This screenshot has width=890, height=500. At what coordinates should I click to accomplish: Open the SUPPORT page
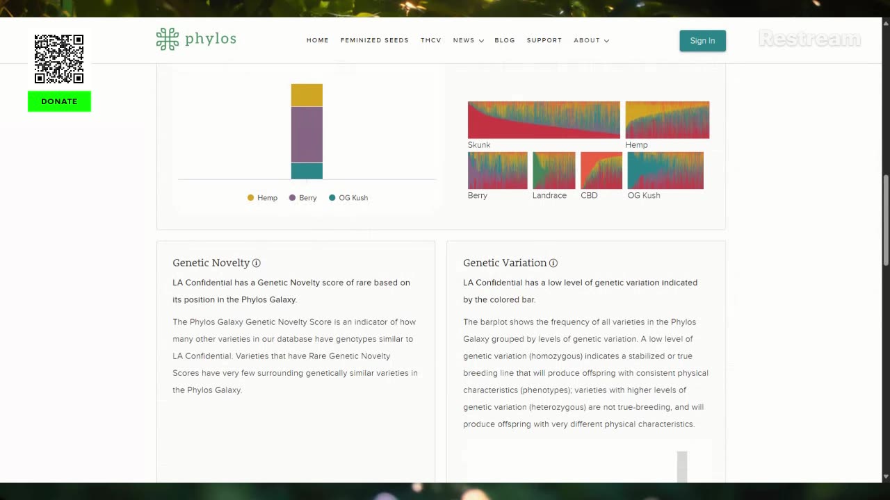pyautogui.click(x=544, y=40)
